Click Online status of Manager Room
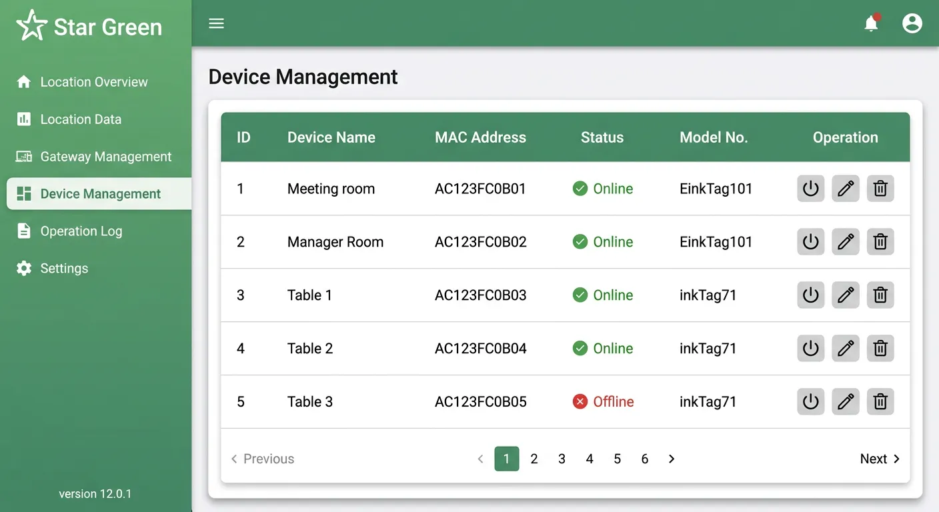Screen dimensions: 939x512 tap(603, 242)
